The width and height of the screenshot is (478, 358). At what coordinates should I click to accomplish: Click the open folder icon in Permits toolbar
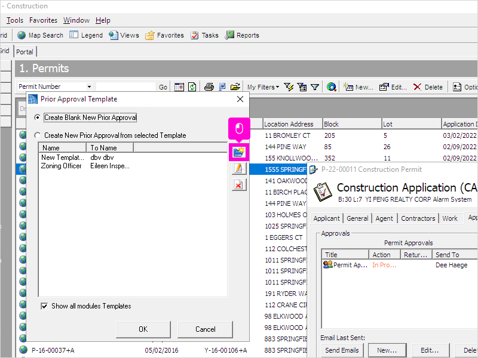click(x=235, y=87)
